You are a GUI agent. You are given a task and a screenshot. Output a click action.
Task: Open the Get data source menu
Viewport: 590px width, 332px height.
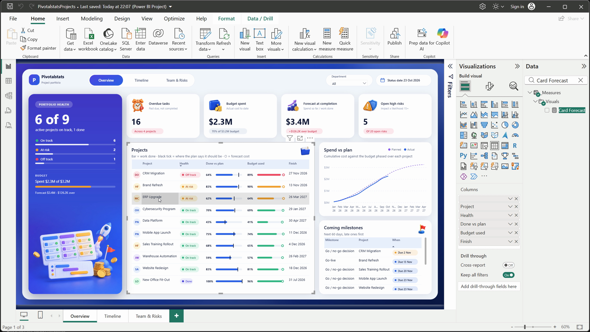point(70,40)
